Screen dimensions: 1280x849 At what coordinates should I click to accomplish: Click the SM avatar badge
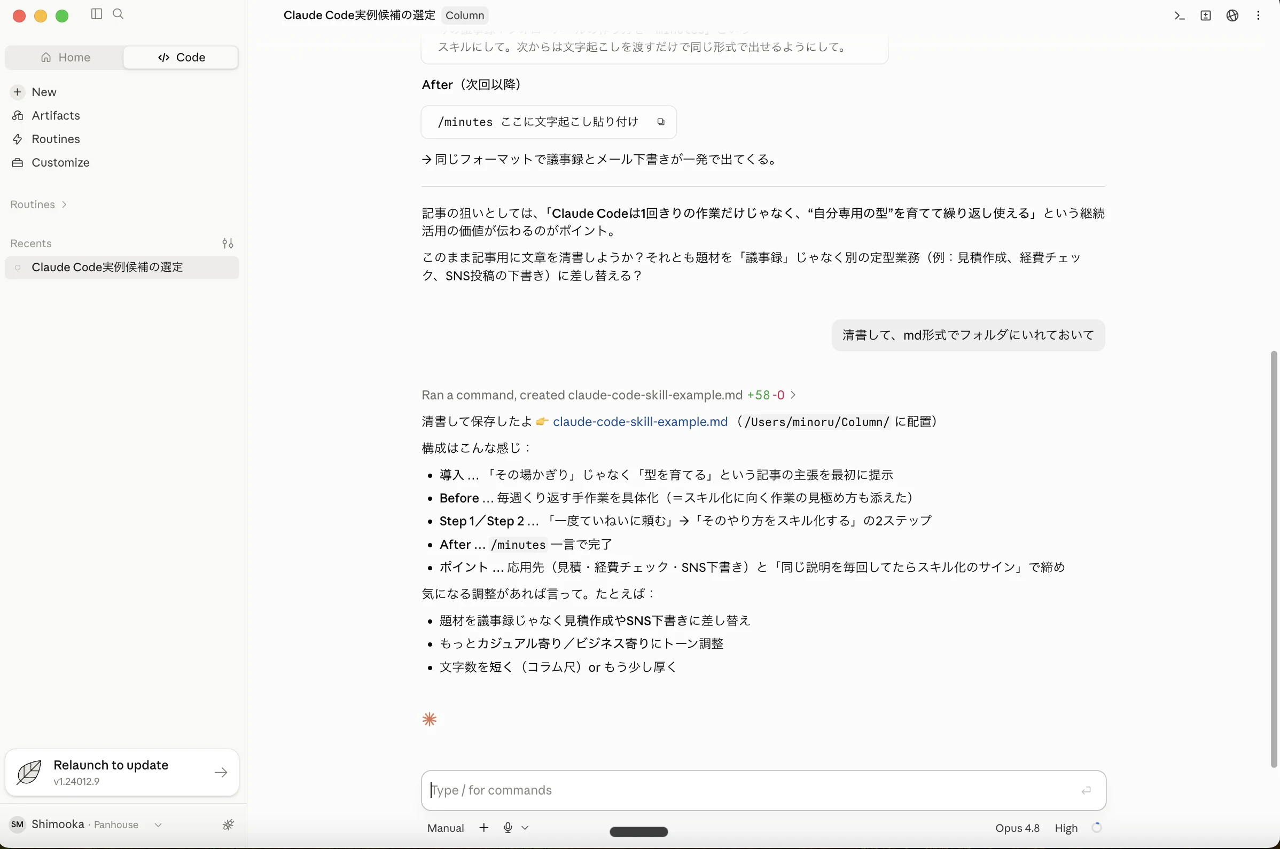pyautogui.click(x=17, y=824)
